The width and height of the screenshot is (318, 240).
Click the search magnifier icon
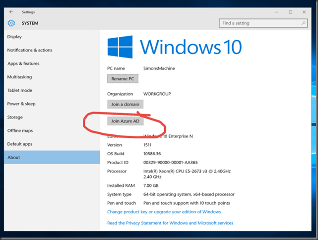304,23
